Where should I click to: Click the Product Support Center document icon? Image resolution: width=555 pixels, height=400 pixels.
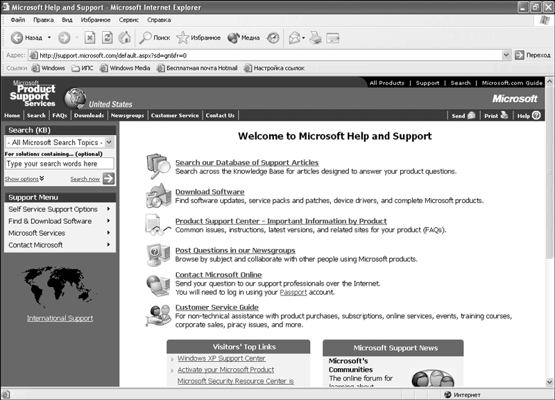click(158, 225)
